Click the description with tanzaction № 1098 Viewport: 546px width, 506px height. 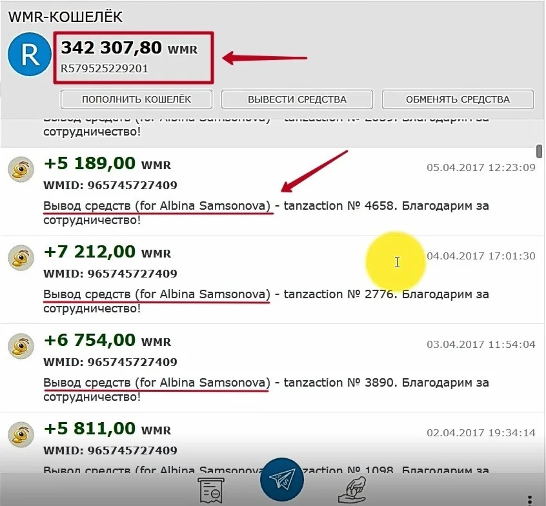[x=266, y=470]
